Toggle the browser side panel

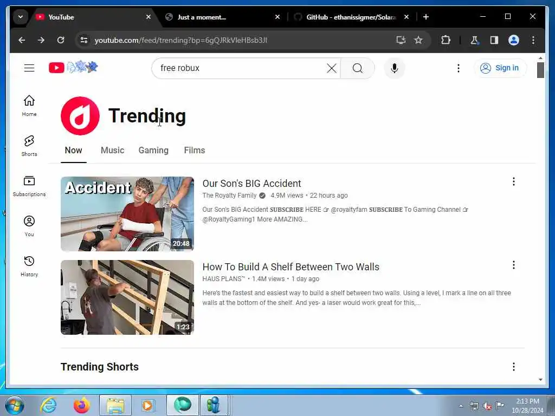[494, 40]
